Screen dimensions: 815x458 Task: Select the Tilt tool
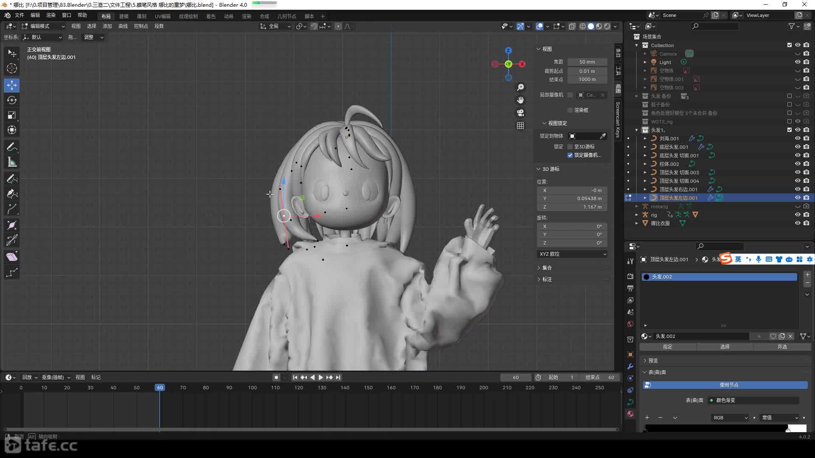[12, 240]
